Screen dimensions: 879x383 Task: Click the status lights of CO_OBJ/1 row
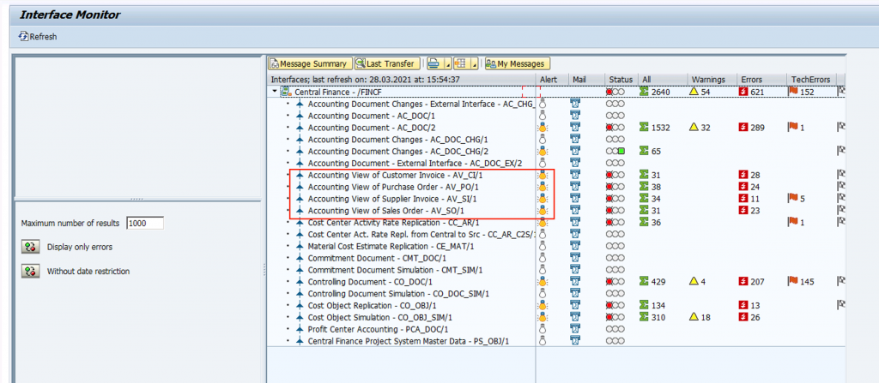coord(615,305)
